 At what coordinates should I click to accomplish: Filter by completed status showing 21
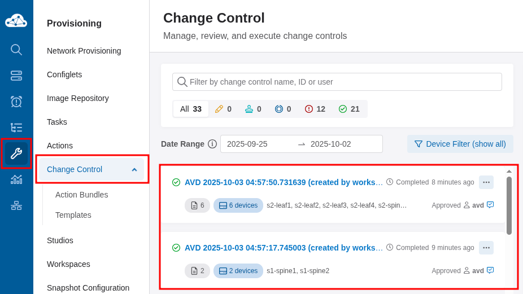pos(349,109)
